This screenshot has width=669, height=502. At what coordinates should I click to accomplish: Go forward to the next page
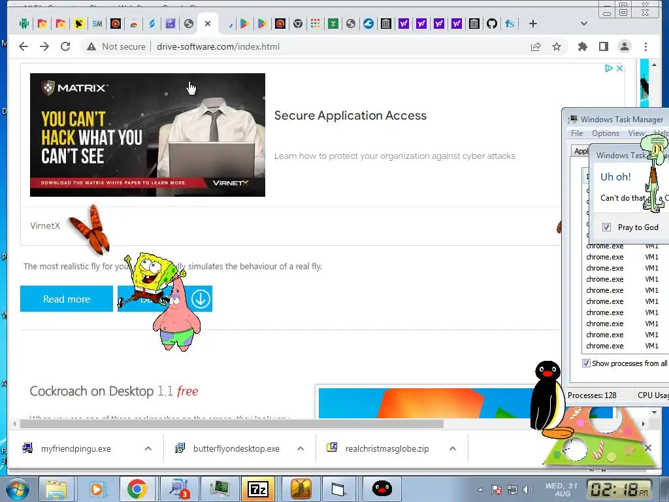(x=44, y=46)
